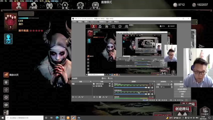Click the transition duration 200 ms field

(165, 87)
